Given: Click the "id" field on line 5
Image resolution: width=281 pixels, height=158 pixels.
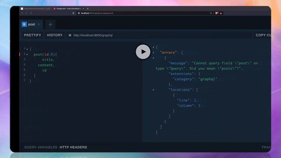Looking at the screenshot, I should (44, 70).
